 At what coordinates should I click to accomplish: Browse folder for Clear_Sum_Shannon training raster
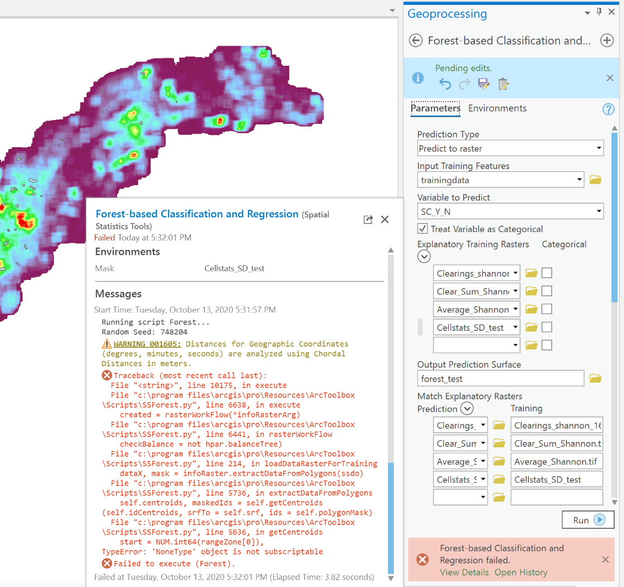[532, 291]
